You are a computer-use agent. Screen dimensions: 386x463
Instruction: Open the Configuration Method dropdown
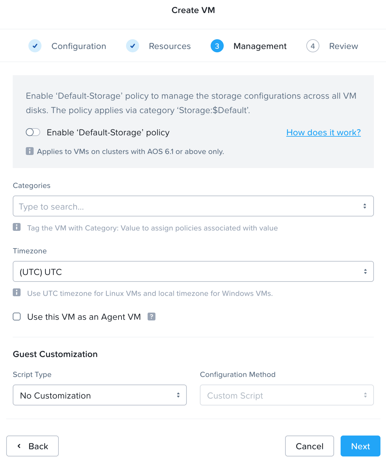pyautogui.click(x=286, y=395)
